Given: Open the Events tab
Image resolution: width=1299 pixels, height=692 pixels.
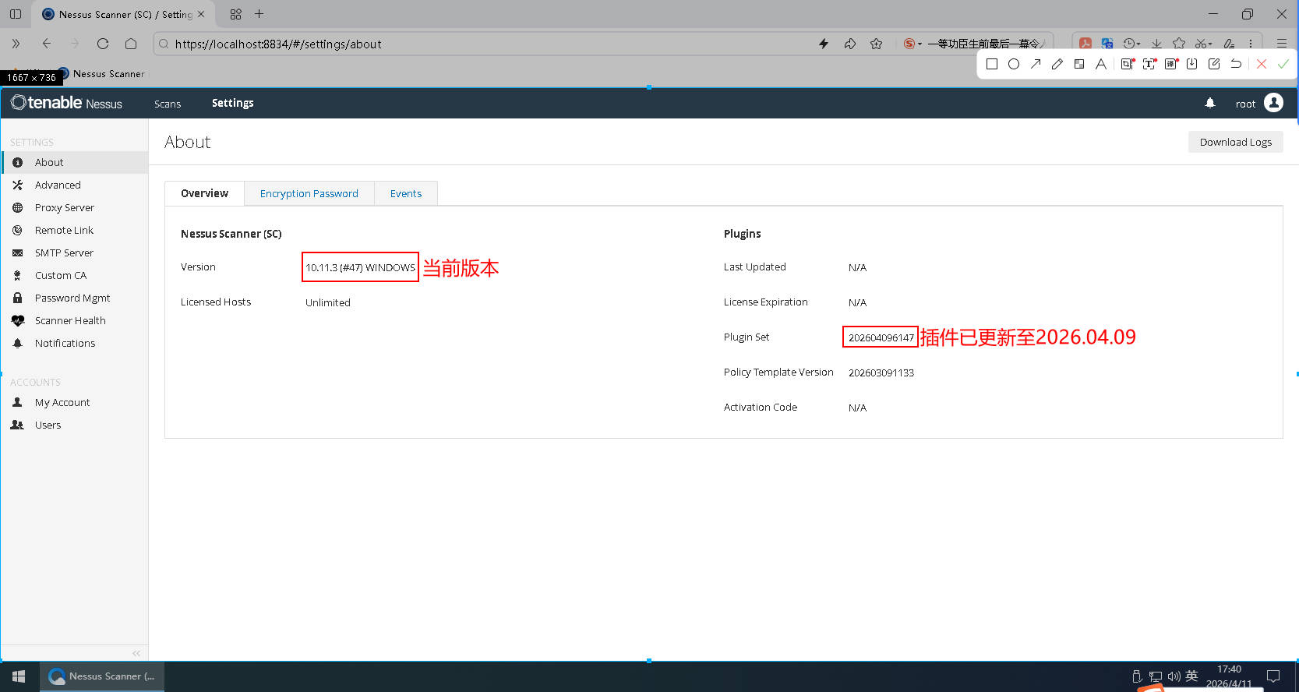Looking at the screenshot, I should 405,193.
